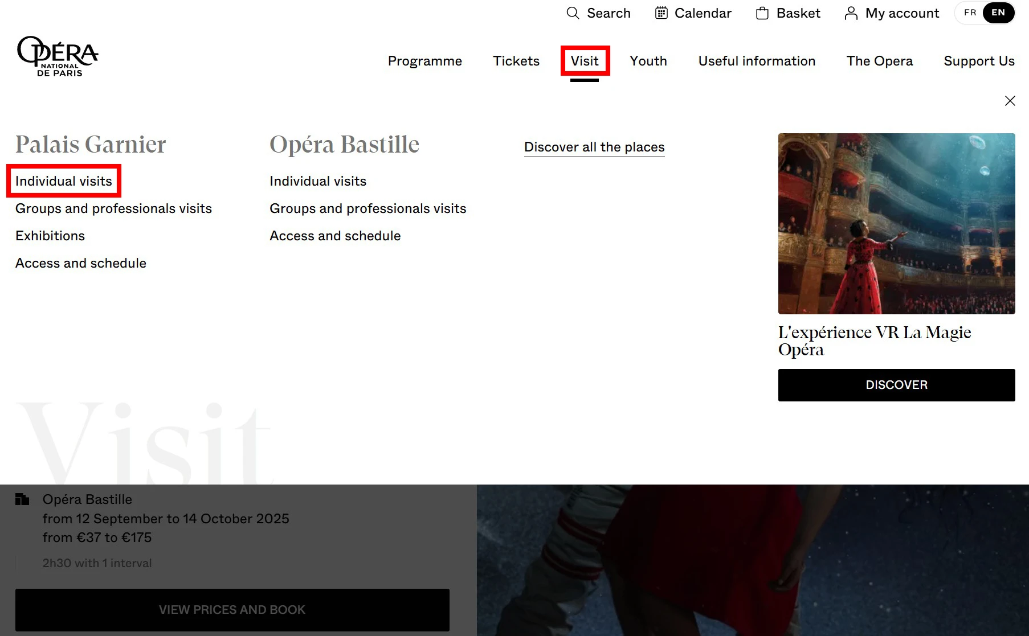Open the Basket bag icon
The width and height of the screenshot is (1029, 636).
tap(762, 13)
